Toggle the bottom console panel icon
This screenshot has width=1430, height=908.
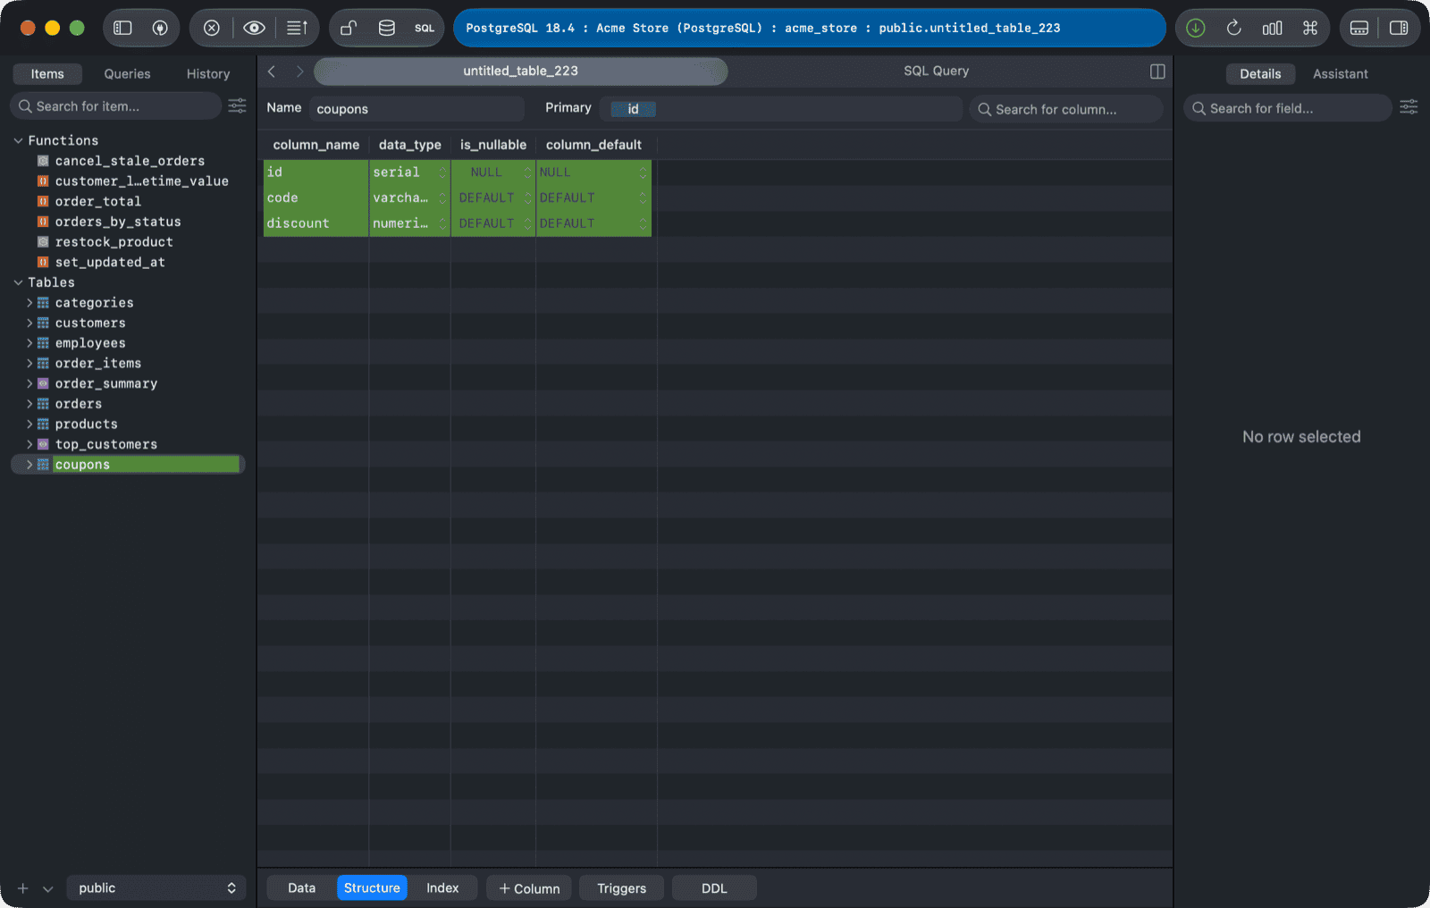click(1359, 28)
